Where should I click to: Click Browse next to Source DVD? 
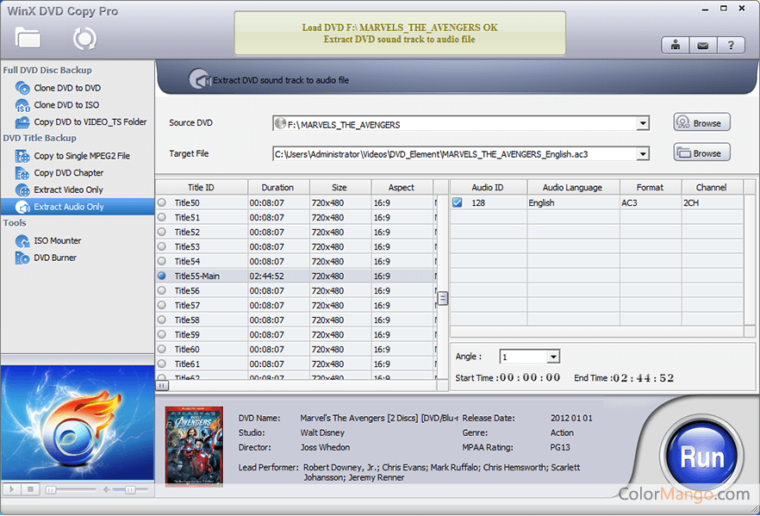tap(701, 123)
